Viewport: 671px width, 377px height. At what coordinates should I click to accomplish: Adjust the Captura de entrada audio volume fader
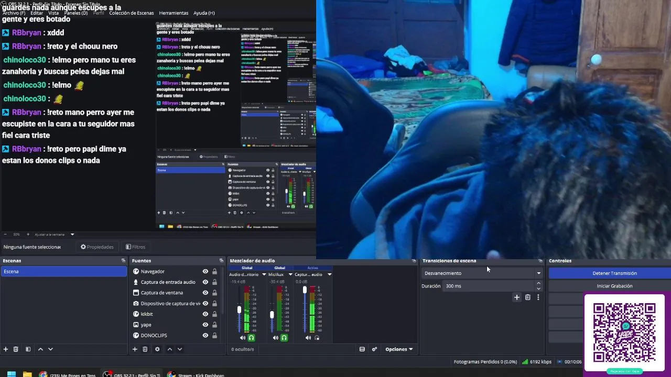pos(305,290)
